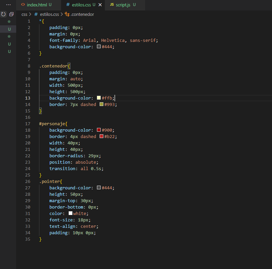Viewport: 272px width, 269px height.
Task: Open color picker for #993 border swatch
Action: pos(101,104)
